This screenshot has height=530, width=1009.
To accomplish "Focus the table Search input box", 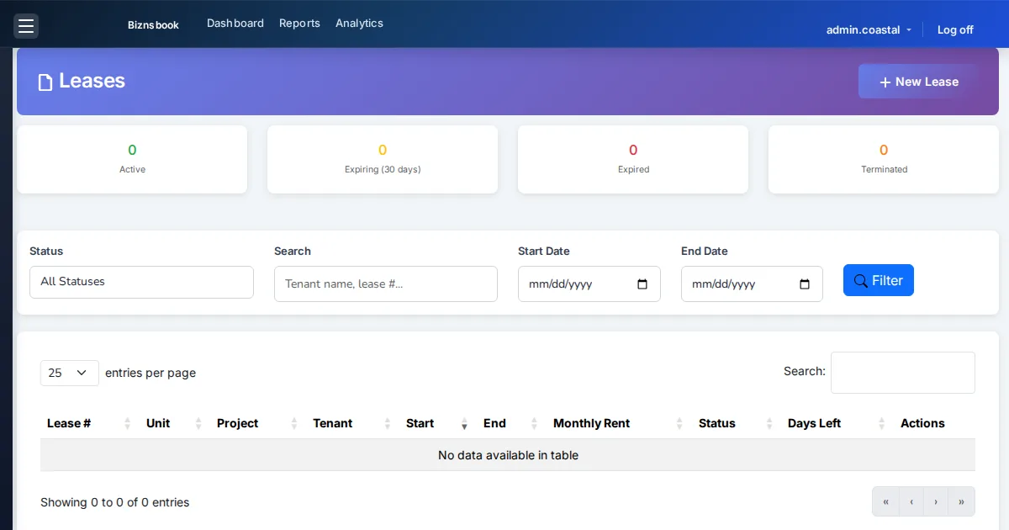I will [x=903, y=373].
